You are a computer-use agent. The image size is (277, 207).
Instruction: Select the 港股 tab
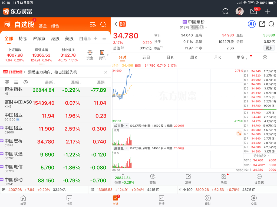click(x=55, y=39)
